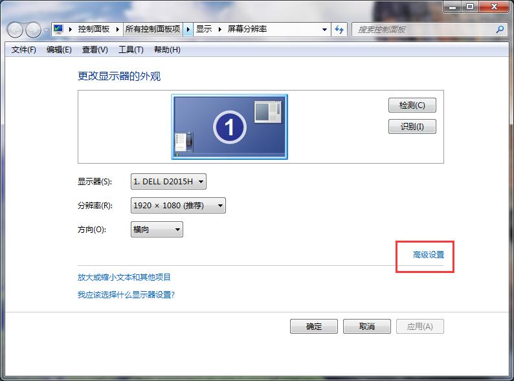Viewport: 514px width, 381px height.
Task: Expand arrow after 显示 breadcrumb
Action: 220,30
